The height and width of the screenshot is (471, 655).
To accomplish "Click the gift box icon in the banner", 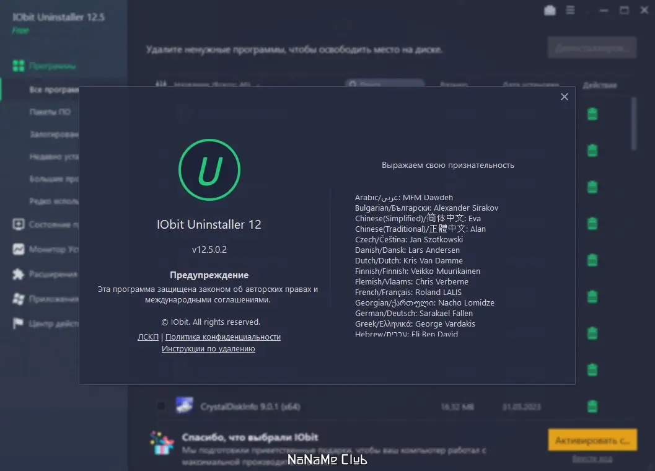I will coord(162,443).
